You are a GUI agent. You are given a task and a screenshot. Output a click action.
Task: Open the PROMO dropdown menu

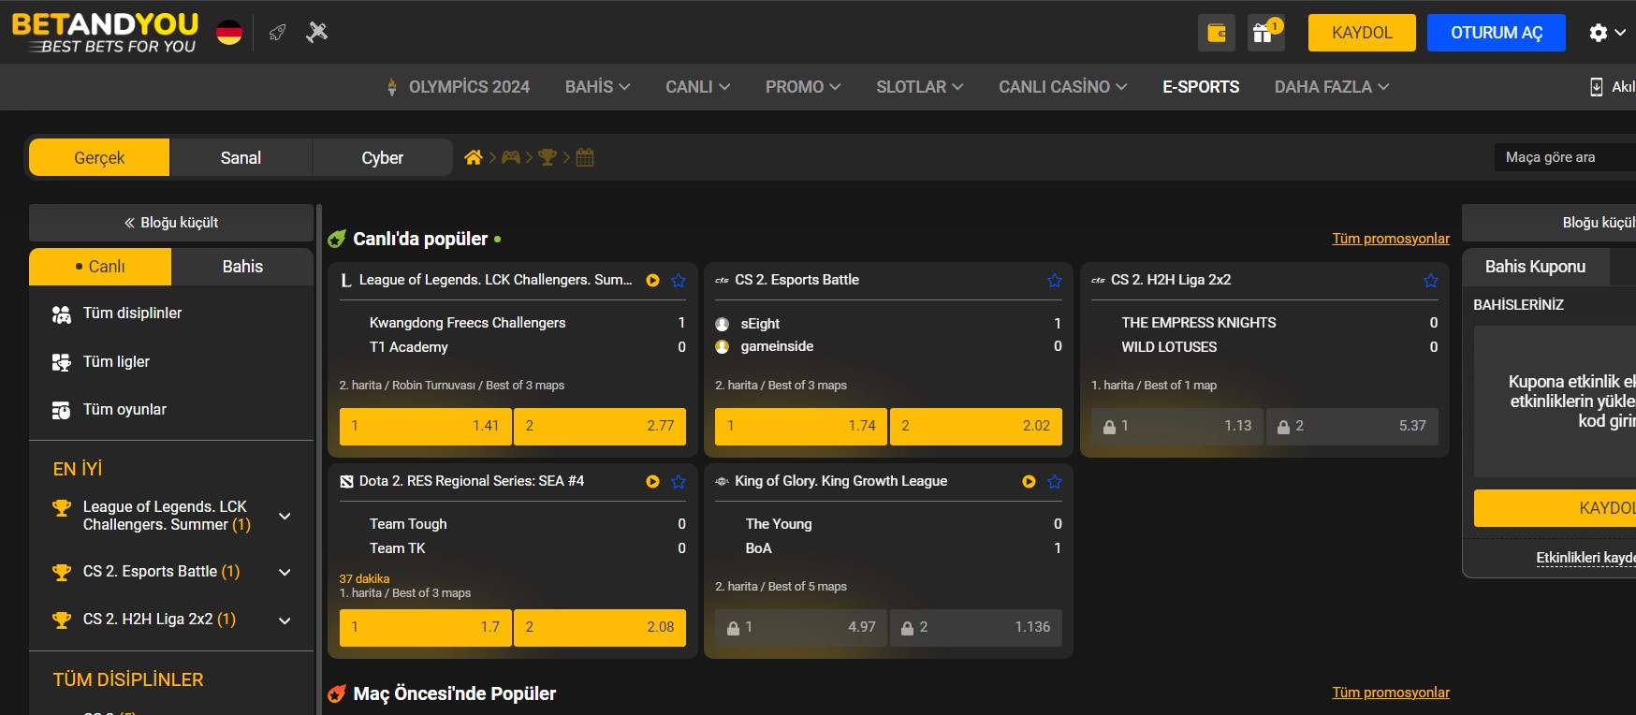coord(803,87)
